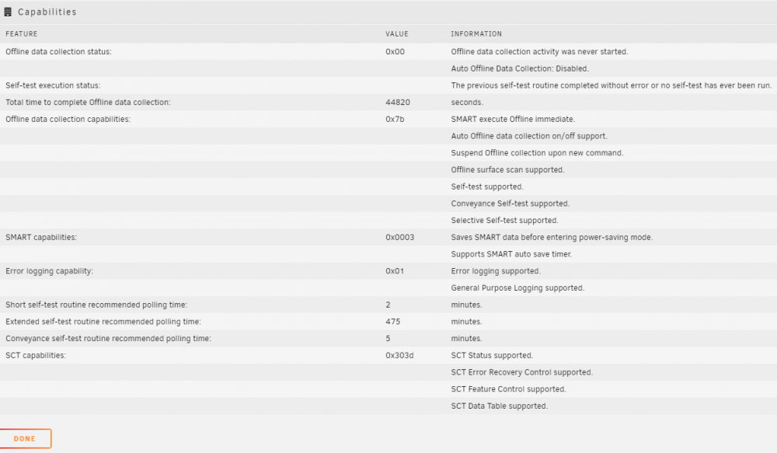
Task: Select the VALUE column header
Action: coord(397,33)
